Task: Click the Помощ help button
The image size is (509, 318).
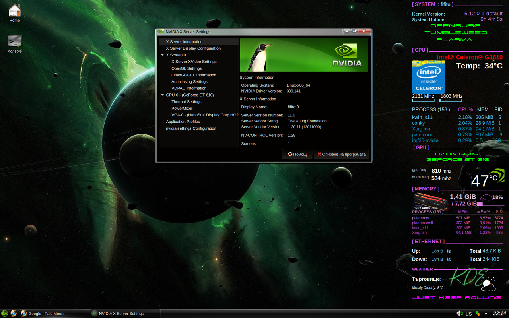Action: (x=297, y=154)
